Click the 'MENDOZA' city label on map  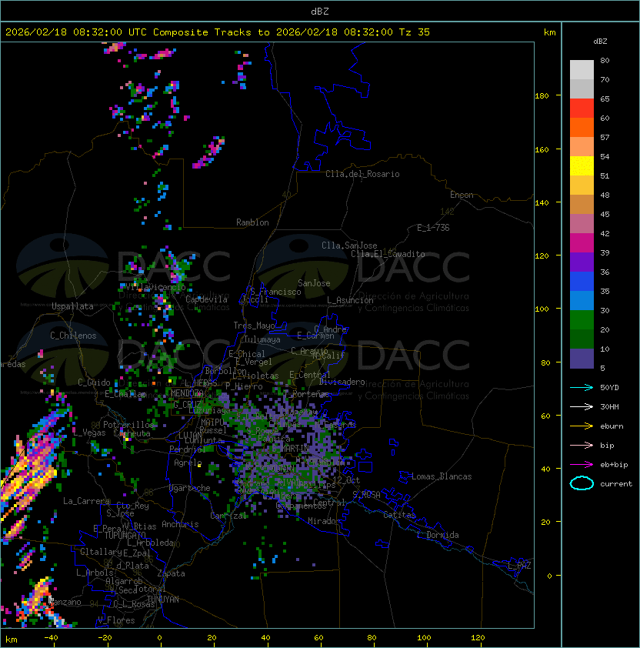[187, 392]
